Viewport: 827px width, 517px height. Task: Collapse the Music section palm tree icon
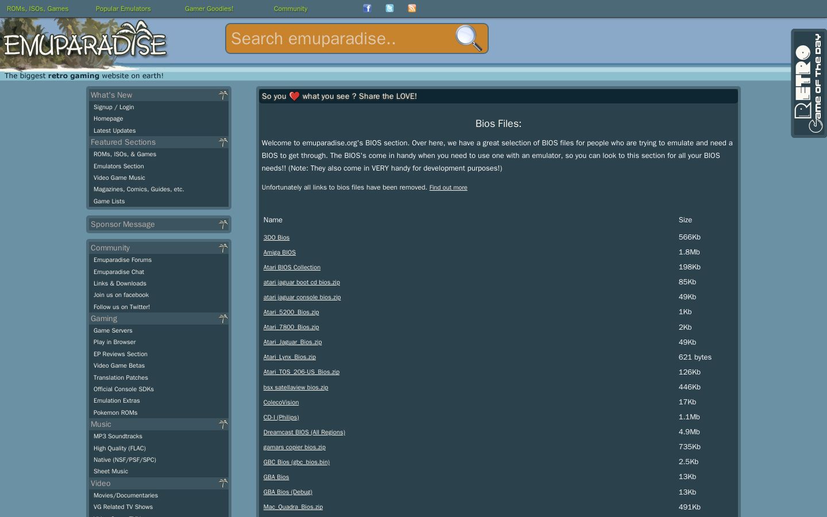click(223, 424)
